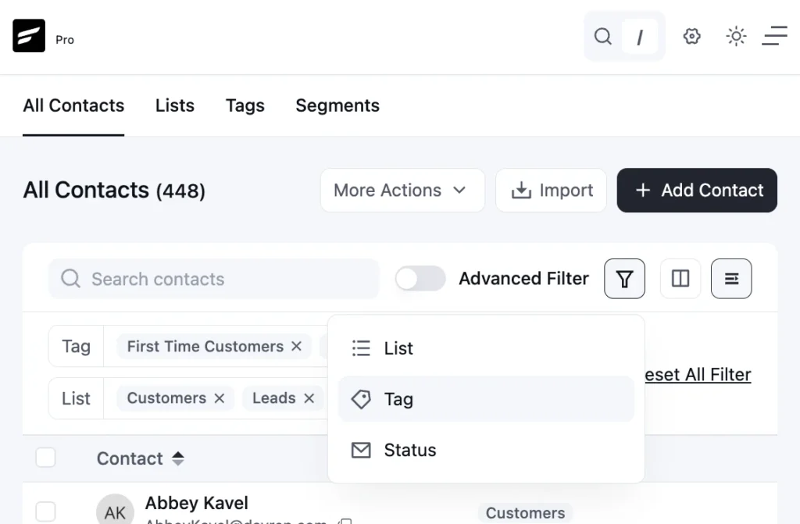Click the All Contacts (448) heading
The image size is (800, 524).
click(114, 191)
